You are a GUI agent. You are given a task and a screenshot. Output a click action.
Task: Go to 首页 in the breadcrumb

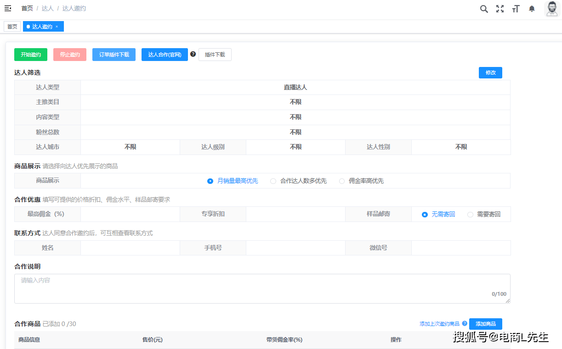click(x=27, y=8)
